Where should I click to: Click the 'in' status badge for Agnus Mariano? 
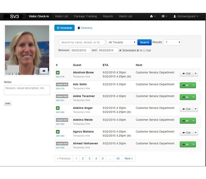[x=58, y=132]
